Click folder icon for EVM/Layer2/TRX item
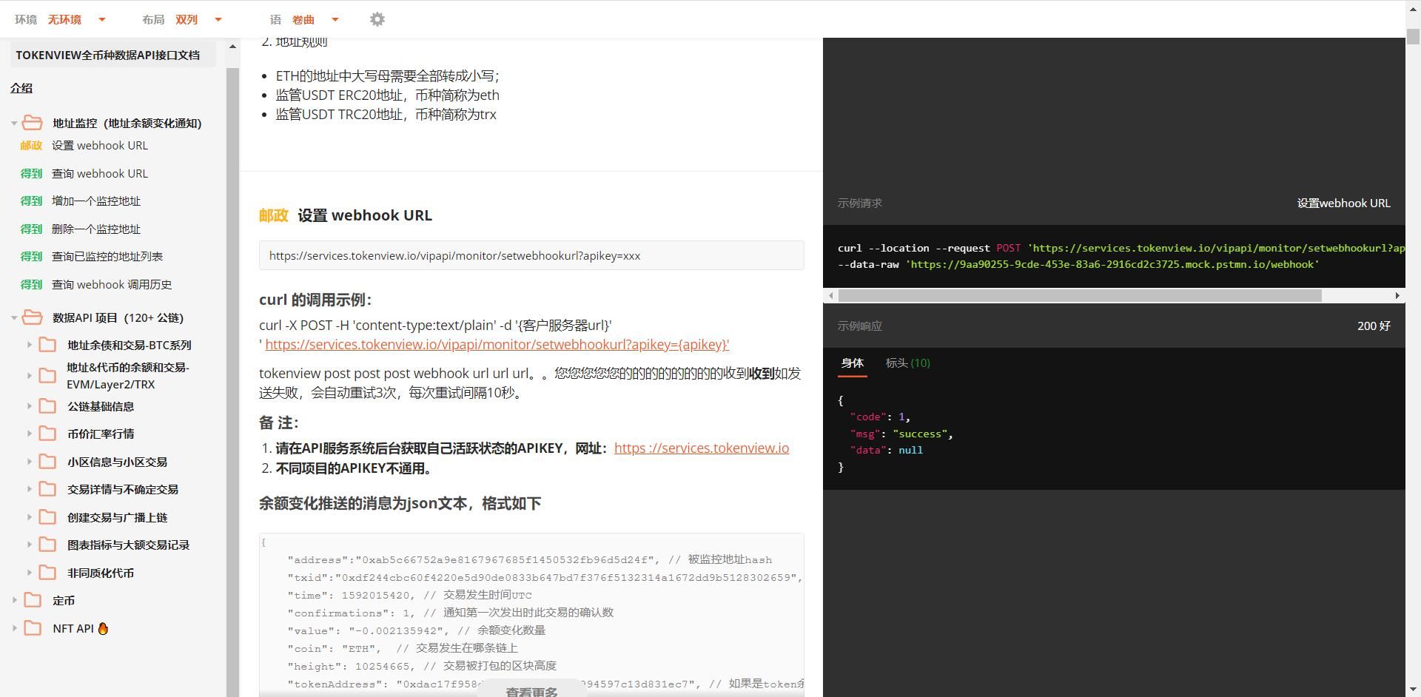 (47, 376)
